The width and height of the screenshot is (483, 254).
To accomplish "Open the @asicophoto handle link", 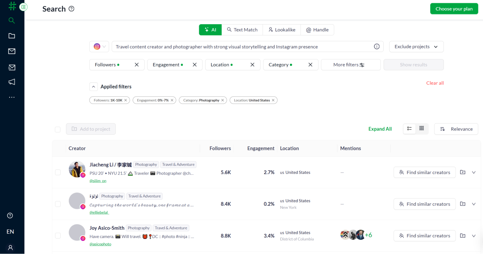I will click(100, 244).
